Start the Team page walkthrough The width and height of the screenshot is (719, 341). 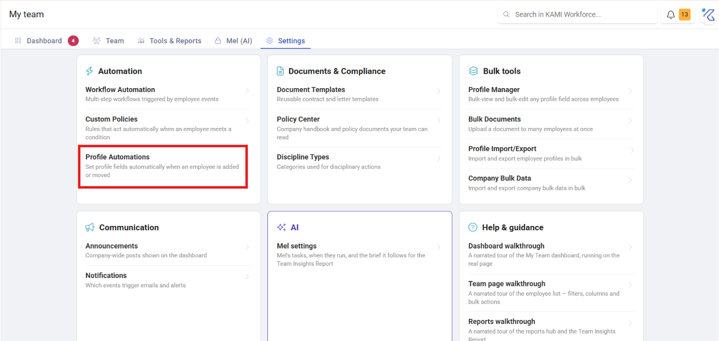click(x=551, y=292)
